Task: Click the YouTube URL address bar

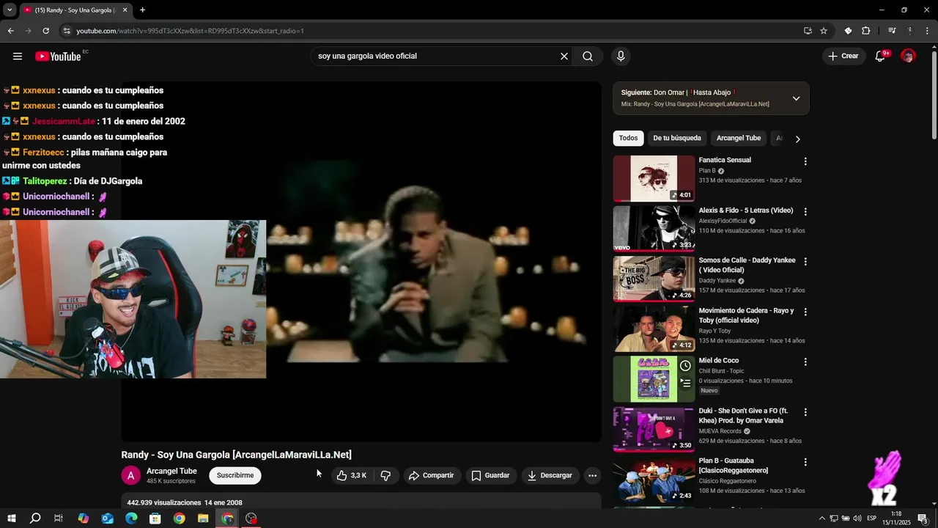Action: pyautogui.click(x=432, y=31)
